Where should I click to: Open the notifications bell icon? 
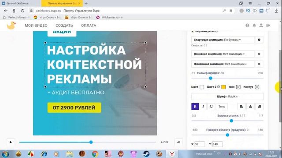point(254,25)
